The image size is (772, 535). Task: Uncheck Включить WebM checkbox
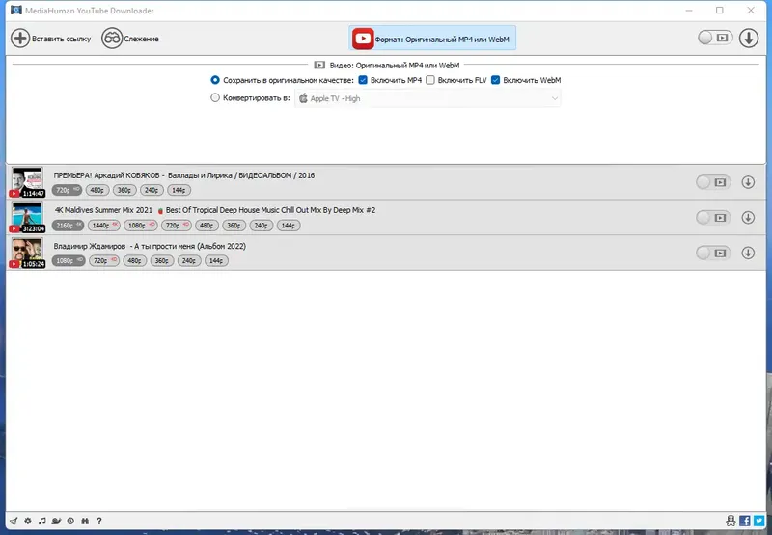coord(495,80)
